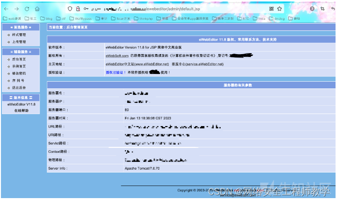Open 示例首页 in the sidebar
This screenshot has height=201, width=337.
[19, 66]
